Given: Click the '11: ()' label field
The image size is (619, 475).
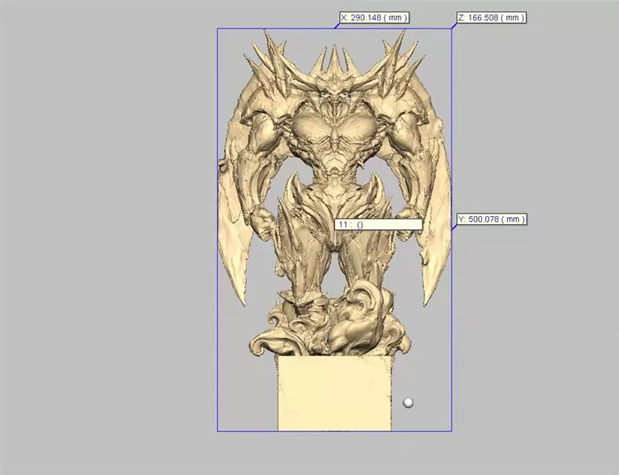Looking at the screenshot, I should tap(378, 224).
